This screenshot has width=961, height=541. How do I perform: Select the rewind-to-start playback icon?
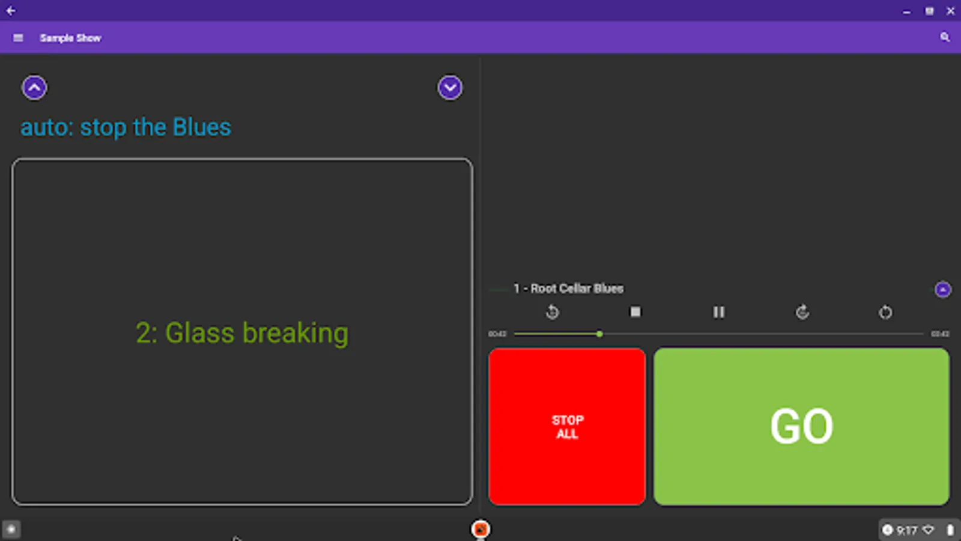click(x=552, y=312)
